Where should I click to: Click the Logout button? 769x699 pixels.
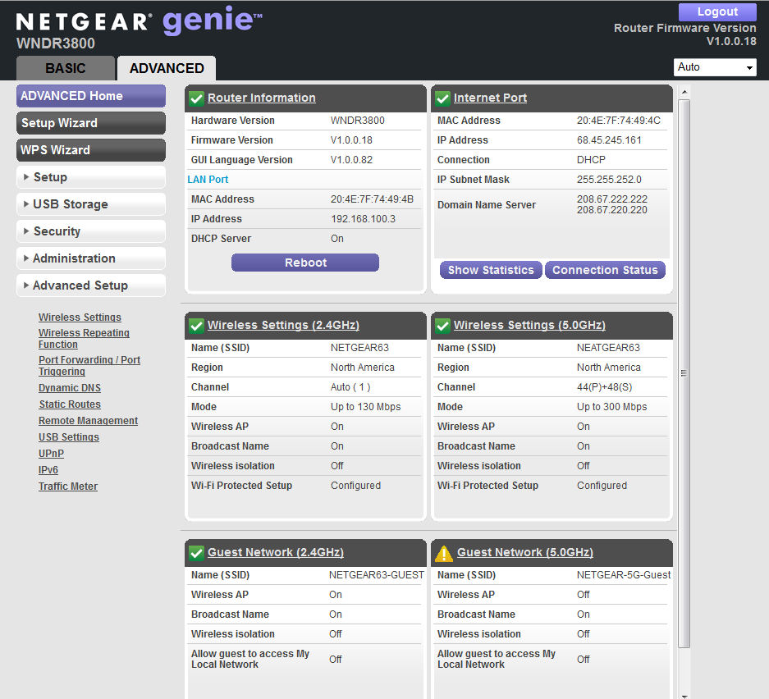point(717,11)
